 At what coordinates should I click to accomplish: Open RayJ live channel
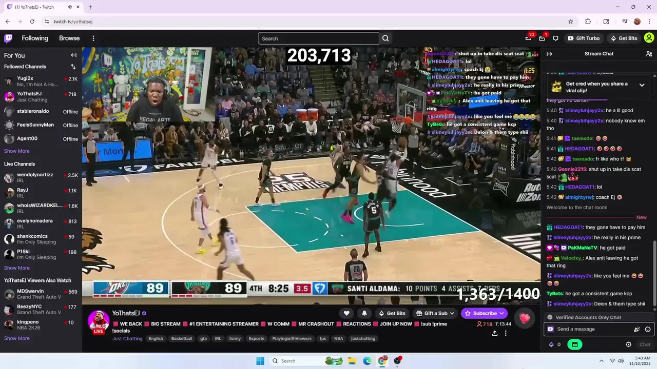41,193
